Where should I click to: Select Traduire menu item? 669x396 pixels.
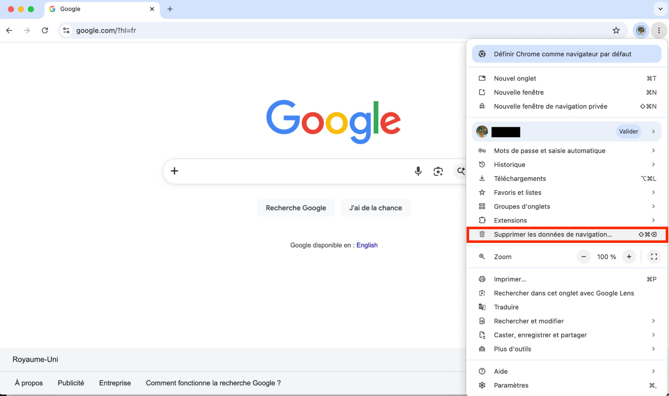567,307
